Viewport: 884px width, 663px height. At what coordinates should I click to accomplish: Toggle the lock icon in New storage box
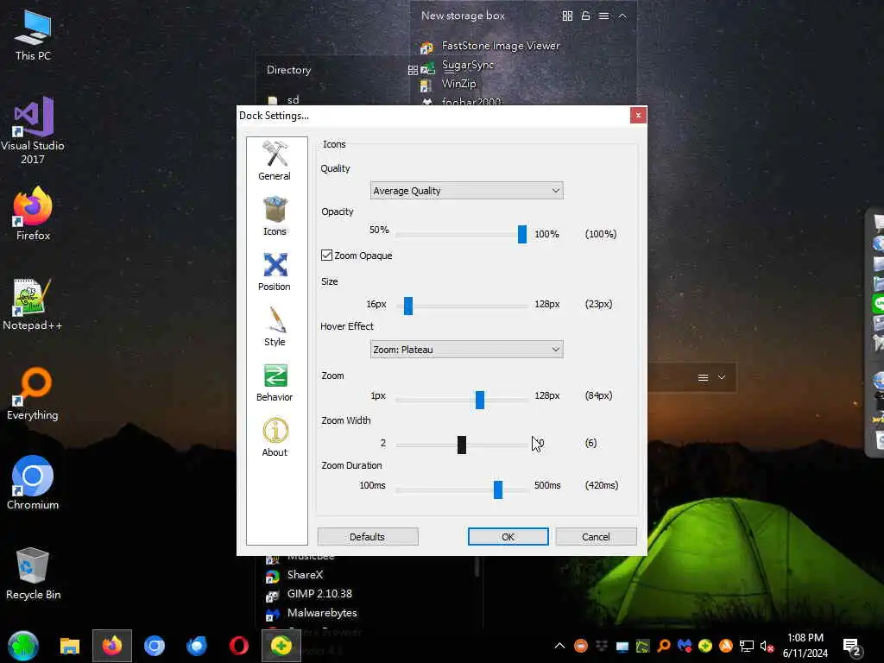(x=586, y=16)
